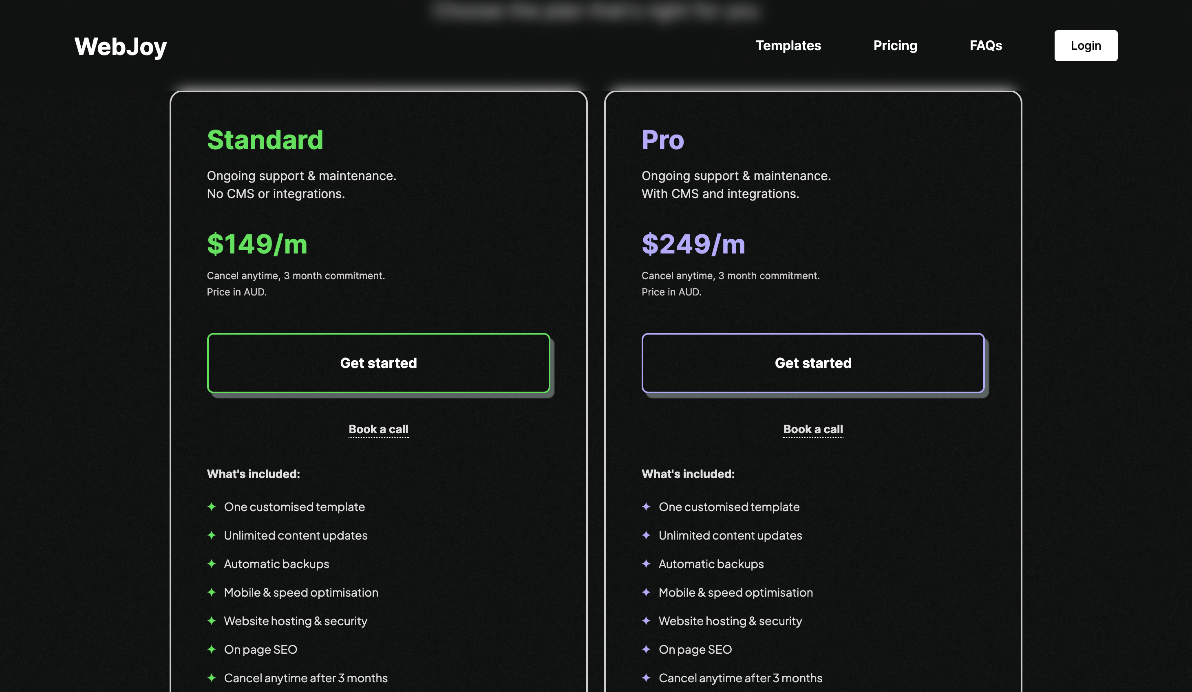Click "No CMS or integrations." description
This screenshot has height=692, width=1192.
pyautogui.click(x=276, y=194)
